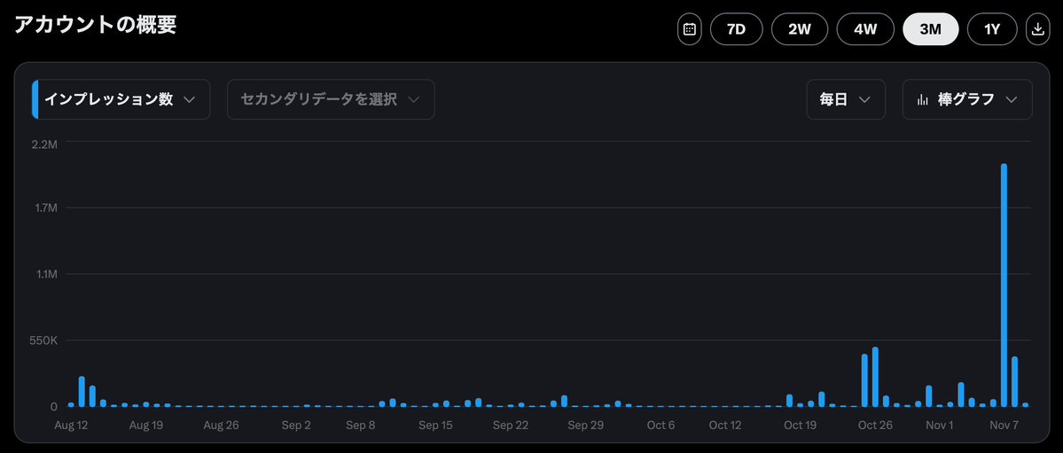Click the tallest bar near Nov 7
The image size is (1063, 453).
click(x=1004, y=285)
